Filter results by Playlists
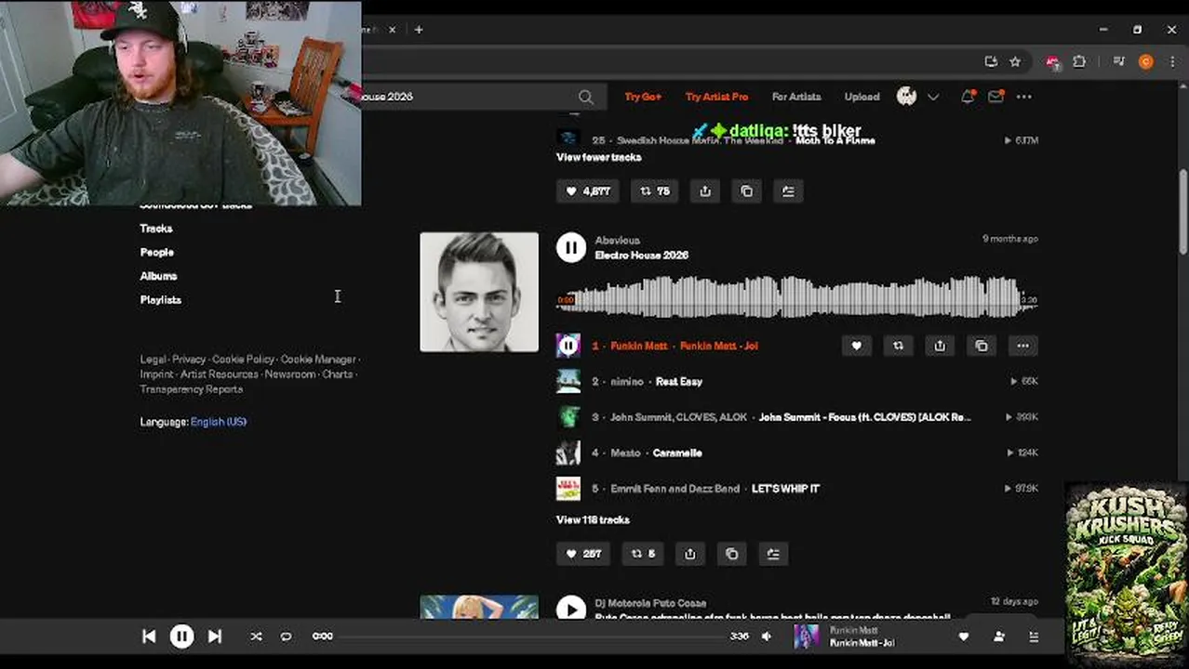Image resolution: width=1189 pixels, height=669 pixels. pos(161,300)
